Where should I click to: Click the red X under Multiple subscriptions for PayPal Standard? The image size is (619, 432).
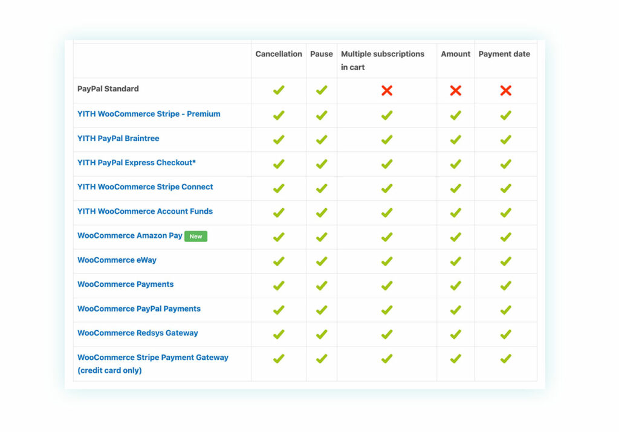(386, 90)
